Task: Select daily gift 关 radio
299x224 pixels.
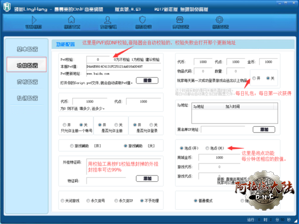Action: (x=268, y=78)
